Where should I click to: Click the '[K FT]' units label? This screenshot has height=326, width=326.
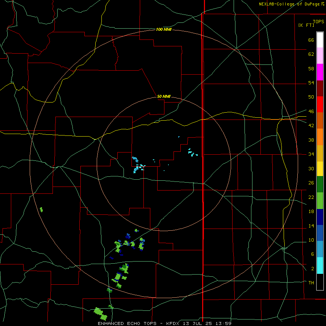click(x=306, y=25)
